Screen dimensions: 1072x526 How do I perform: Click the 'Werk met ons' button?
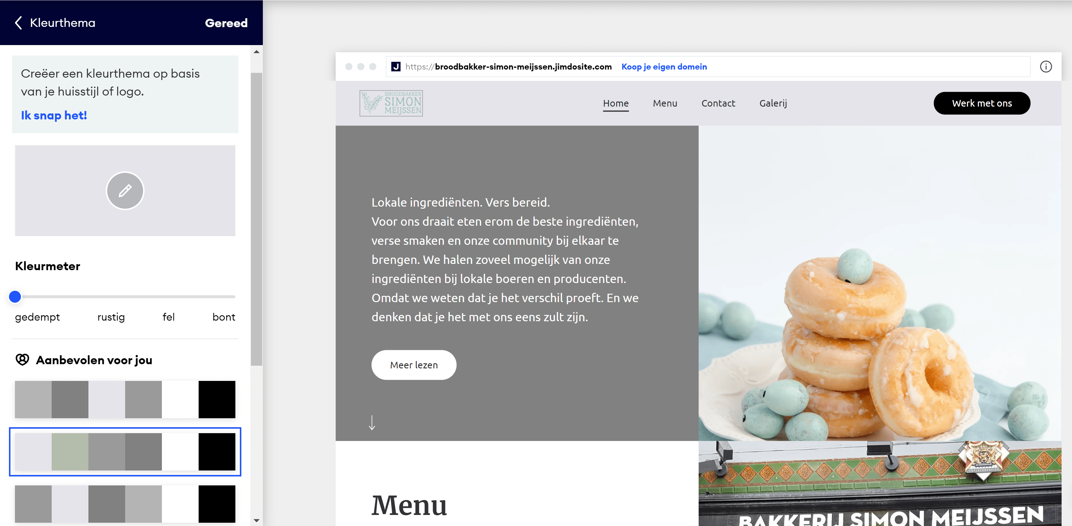[x=982, y=103]
